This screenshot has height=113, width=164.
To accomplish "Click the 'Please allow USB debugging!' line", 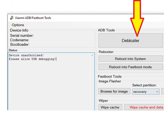I will (x=32, y=59).
